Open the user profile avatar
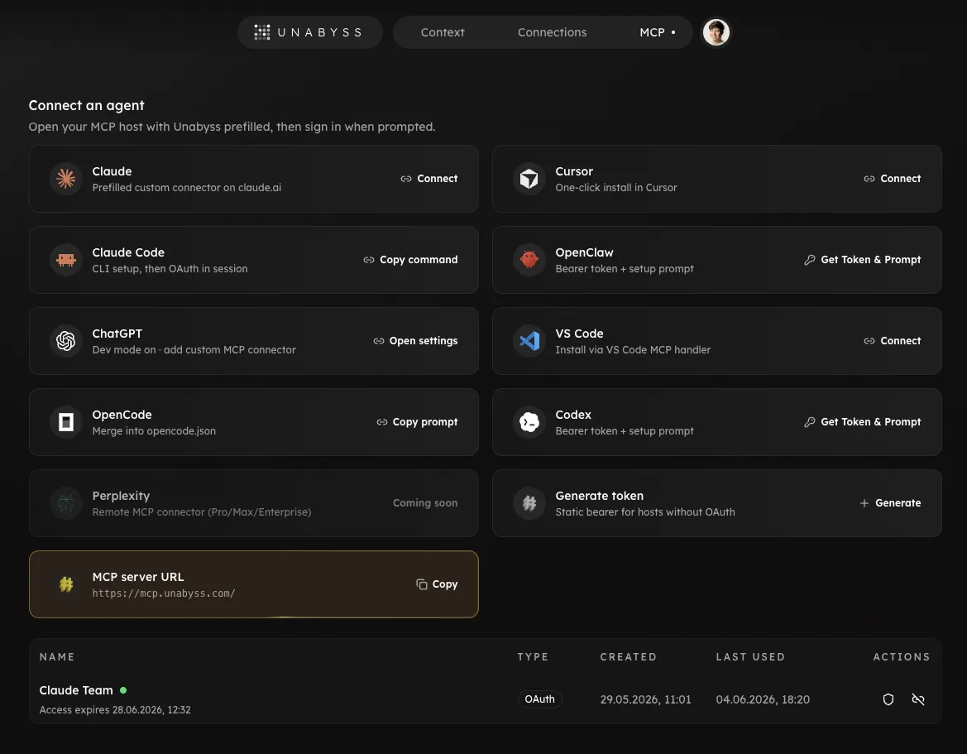 point(716,32)
